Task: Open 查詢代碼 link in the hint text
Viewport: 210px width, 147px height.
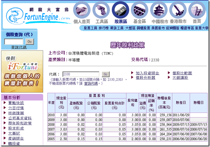Action: click(x=91, y=84)
